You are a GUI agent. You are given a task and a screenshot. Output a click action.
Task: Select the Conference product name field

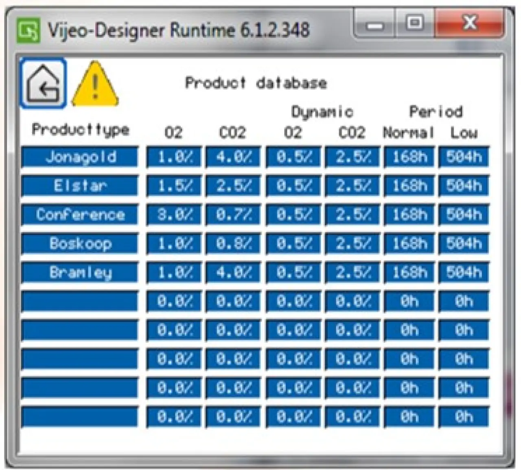pyautogui.click(x=80, y=215)
